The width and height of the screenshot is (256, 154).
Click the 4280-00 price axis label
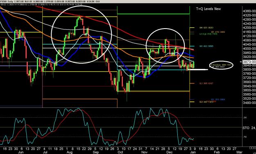[249, 19]
